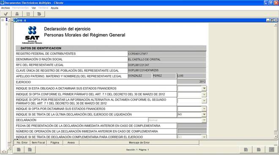Click the Registro Federal de Contribuyentes field

[x=167, y=54]
